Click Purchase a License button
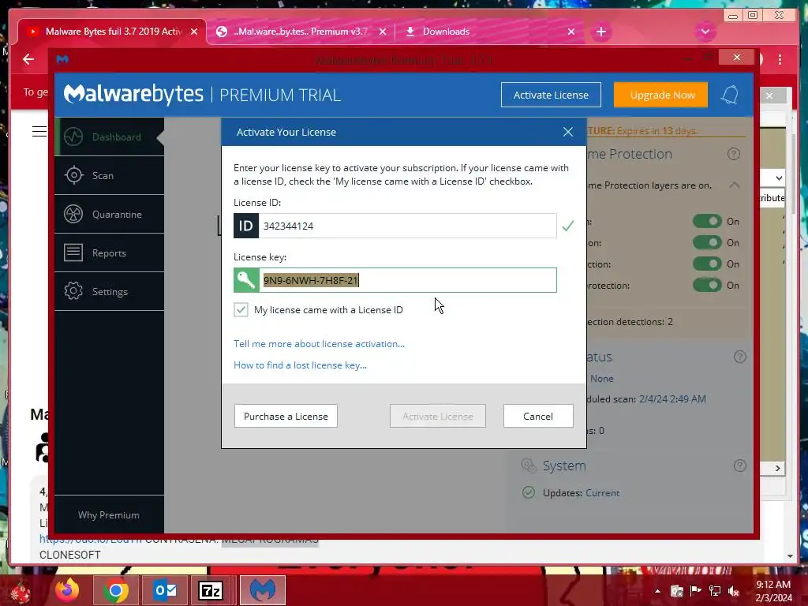This screenshot has height=606, width=808. point(286,417)
